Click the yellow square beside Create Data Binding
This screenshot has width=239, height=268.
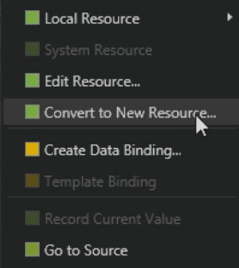33,149
